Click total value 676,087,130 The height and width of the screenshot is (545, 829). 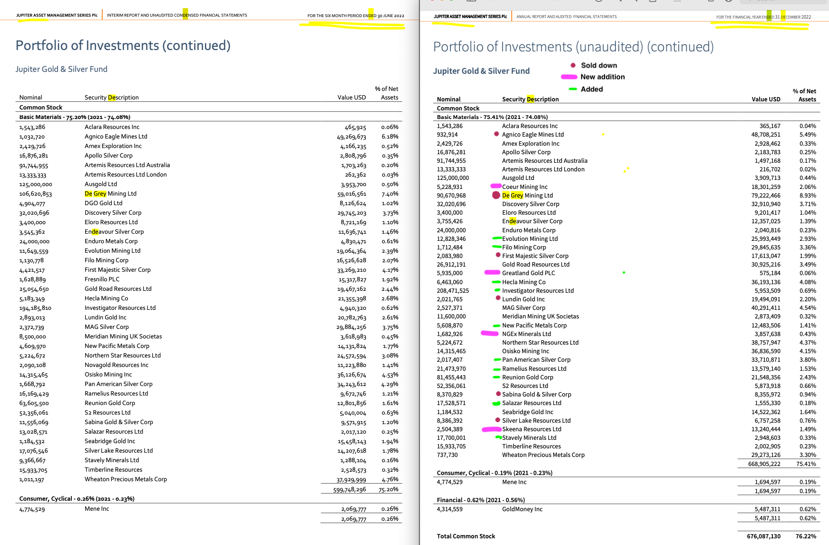coord(764,536)
